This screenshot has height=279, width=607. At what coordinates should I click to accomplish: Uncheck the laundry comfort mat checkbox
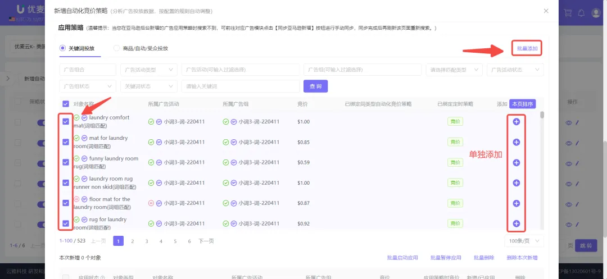[66, 122]
